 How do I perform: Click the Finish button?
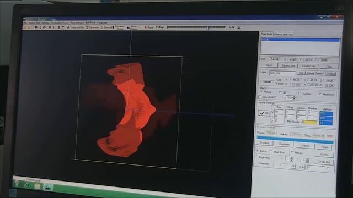coord(324,147)
